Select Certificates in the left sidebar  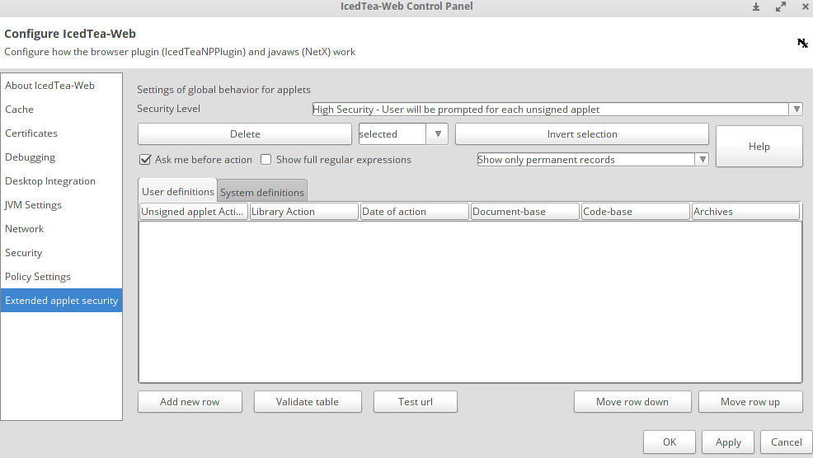pyautogui.click(x=31, y=133)
